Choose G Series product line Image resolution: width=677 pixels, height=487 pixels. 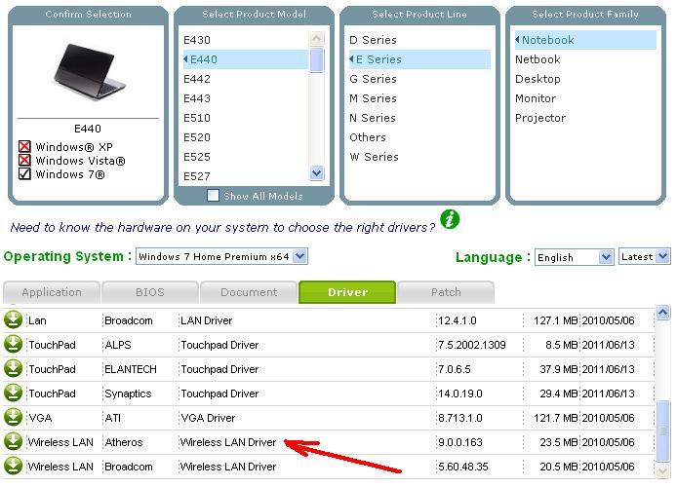pyautogui.click(x=373, y=79)
